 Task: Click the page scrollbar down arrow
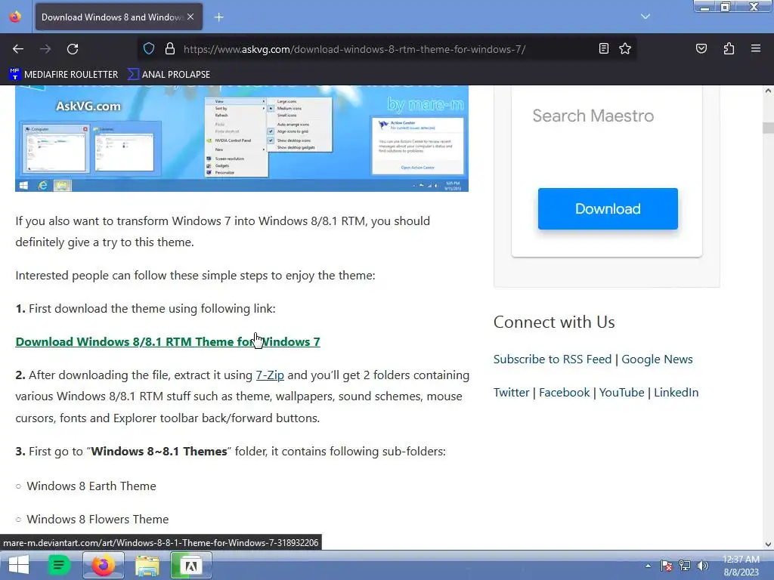pyautogui.click(x=768, y=544)
